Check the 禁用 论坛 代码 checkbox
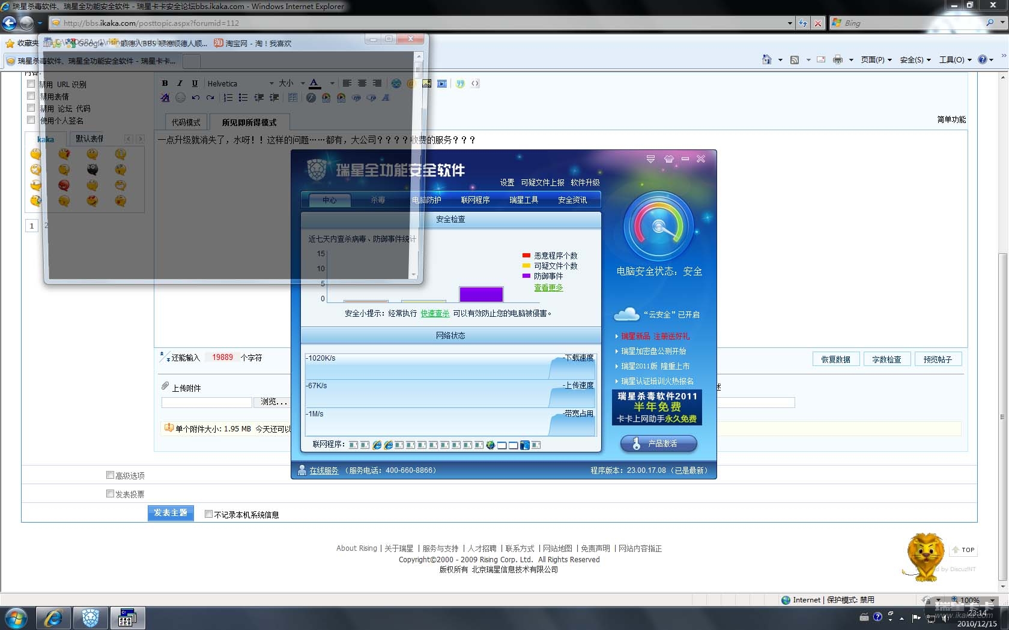The height and width of the screenshot is (630, 1009). click(31, 108)
